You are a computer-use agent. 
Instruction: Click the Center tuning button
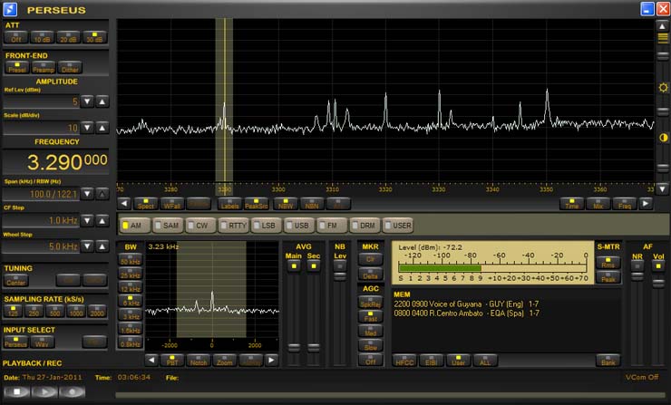[x=16, y=281]
